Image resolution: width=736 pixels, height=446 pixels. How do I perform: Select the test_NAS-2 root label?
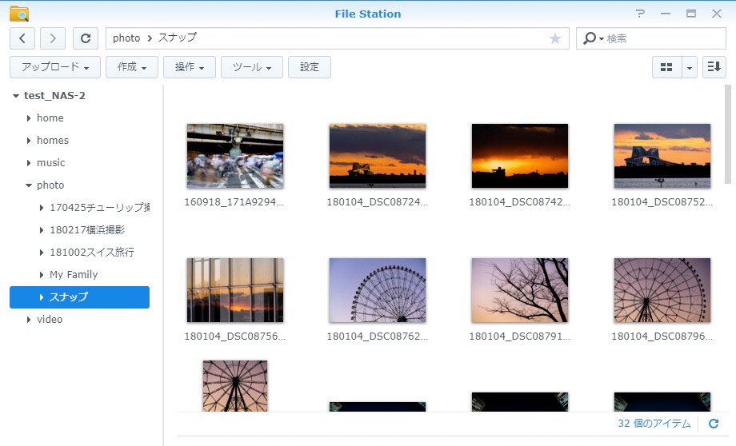(x=54, y=96)
